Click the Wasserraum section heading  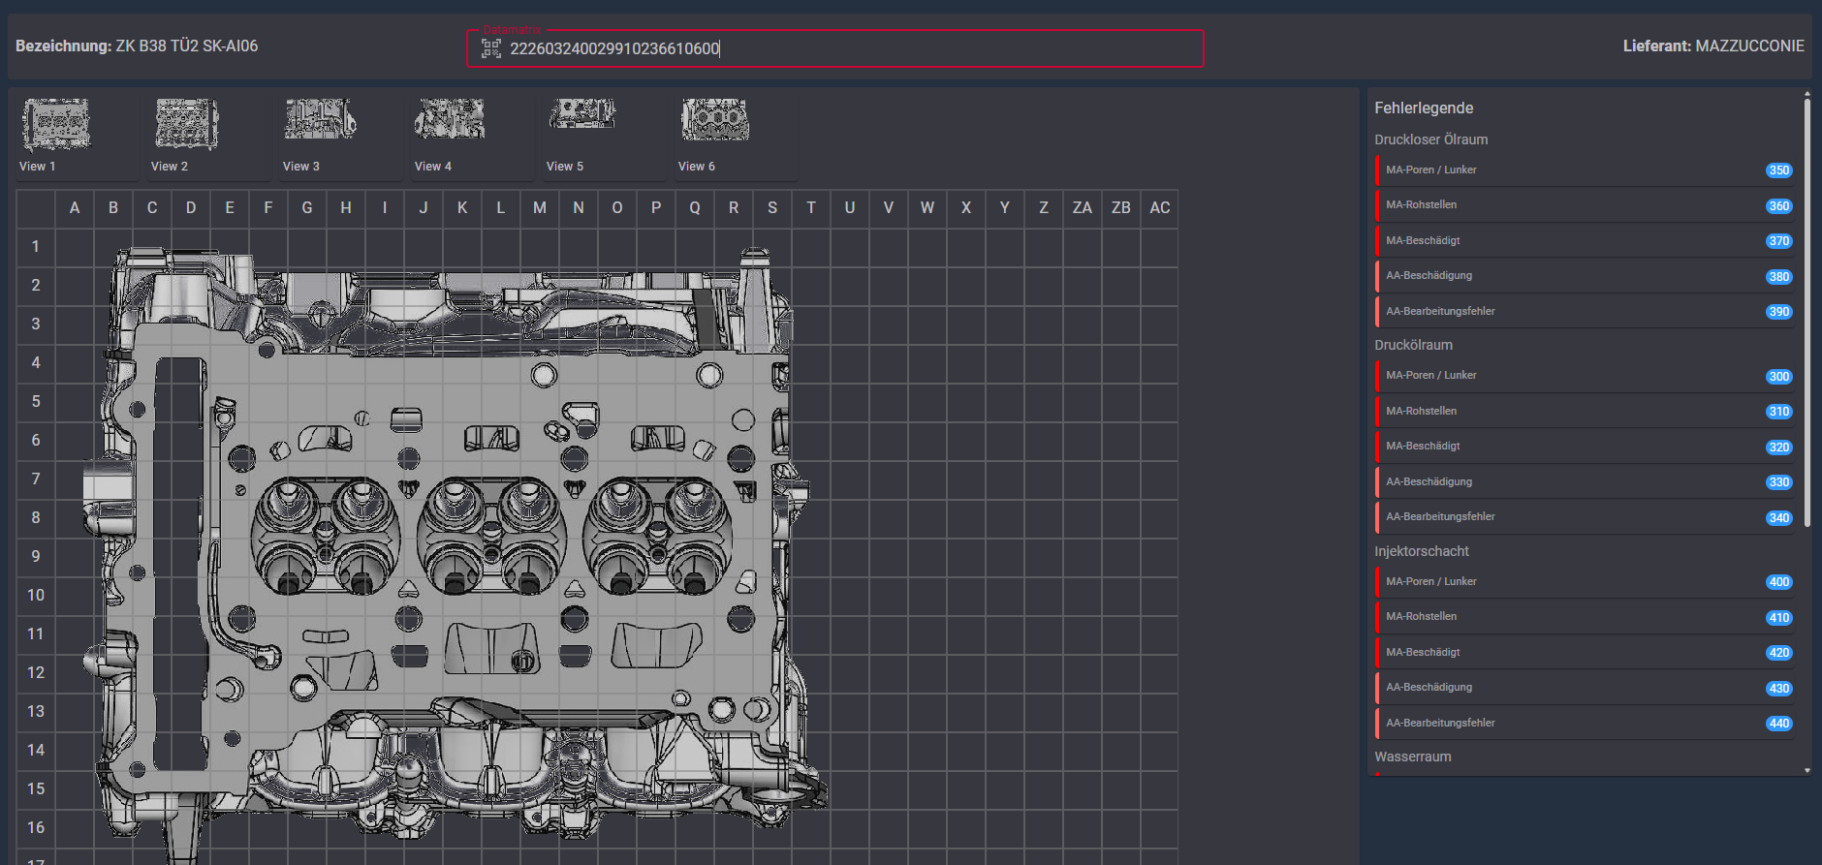pos(1413,757)
